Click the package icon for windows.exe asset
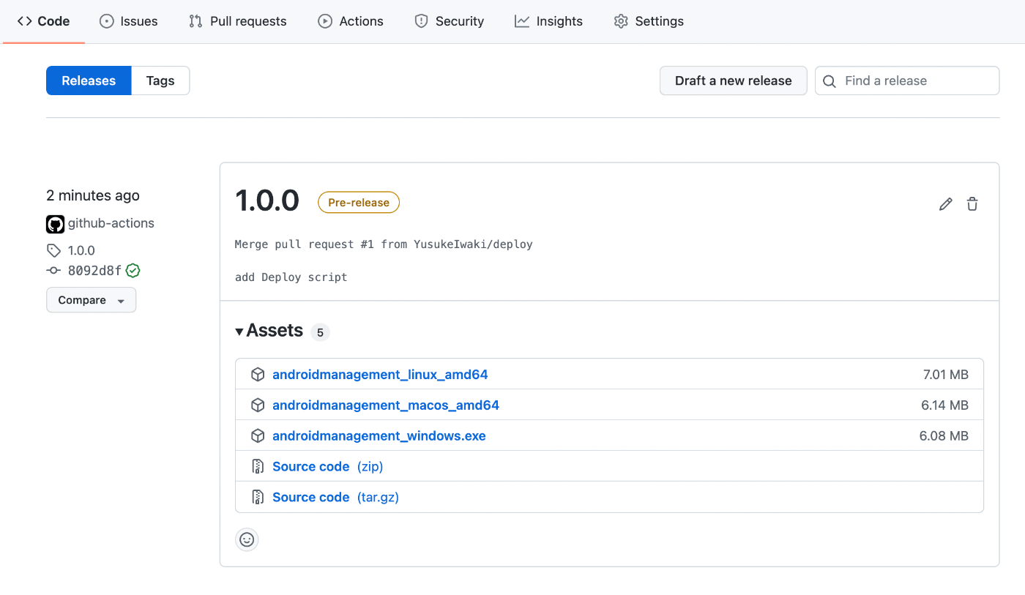The image size is (1025, 595). click(258, 436)
